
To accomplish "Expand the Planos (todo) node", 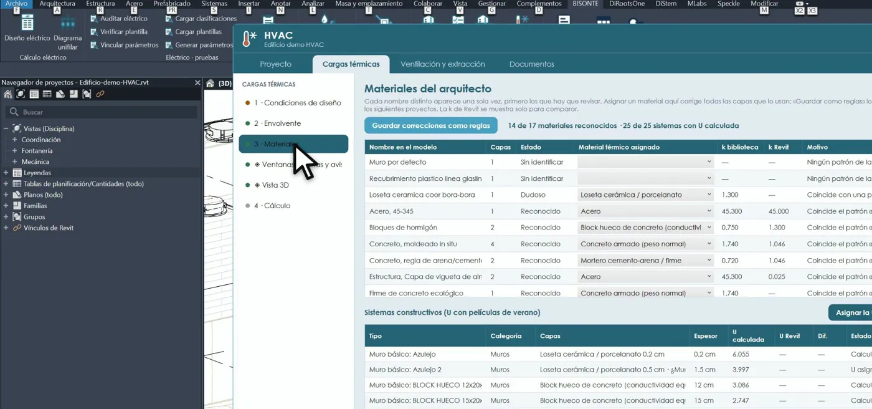I will click(x=6, y=195).
